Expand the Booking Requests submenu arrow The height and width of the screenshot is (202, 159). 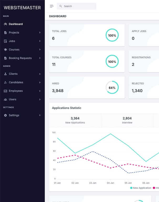(40, 58)
